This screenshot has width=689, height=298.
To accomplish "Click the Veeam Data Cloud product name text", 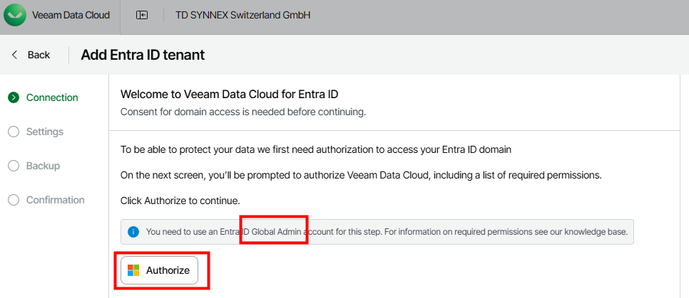I will coord(71,15).
